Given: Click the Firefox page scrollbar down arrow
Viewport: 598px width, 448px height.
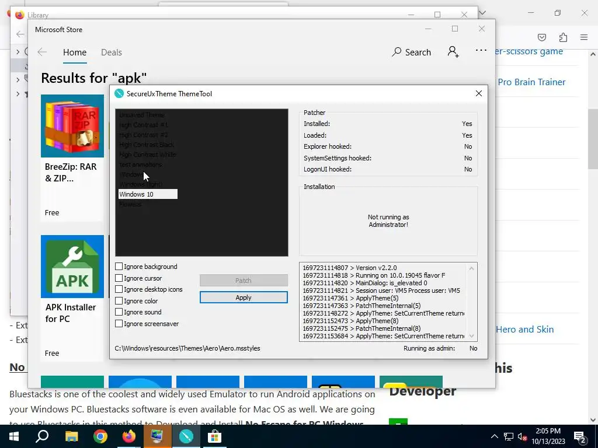Looking at the screenshot, I should click(593, 420).
